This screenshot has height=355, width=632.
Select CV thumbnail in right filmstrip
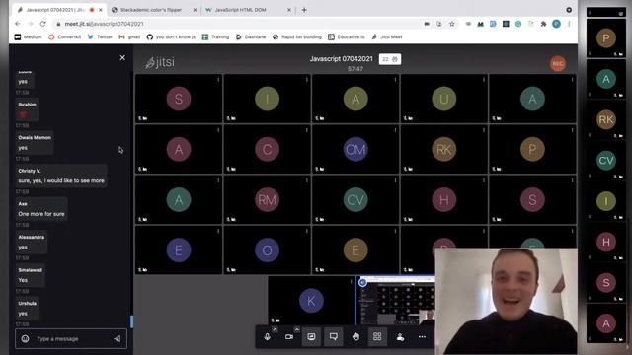(x=605, y=160)
